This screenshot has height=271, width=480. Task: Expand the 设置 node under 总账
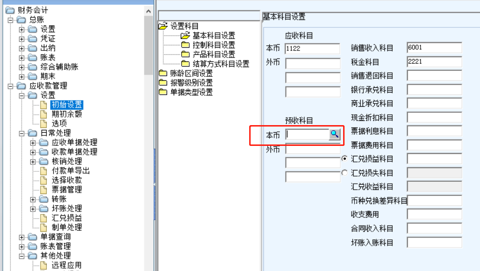click(21, 29)
